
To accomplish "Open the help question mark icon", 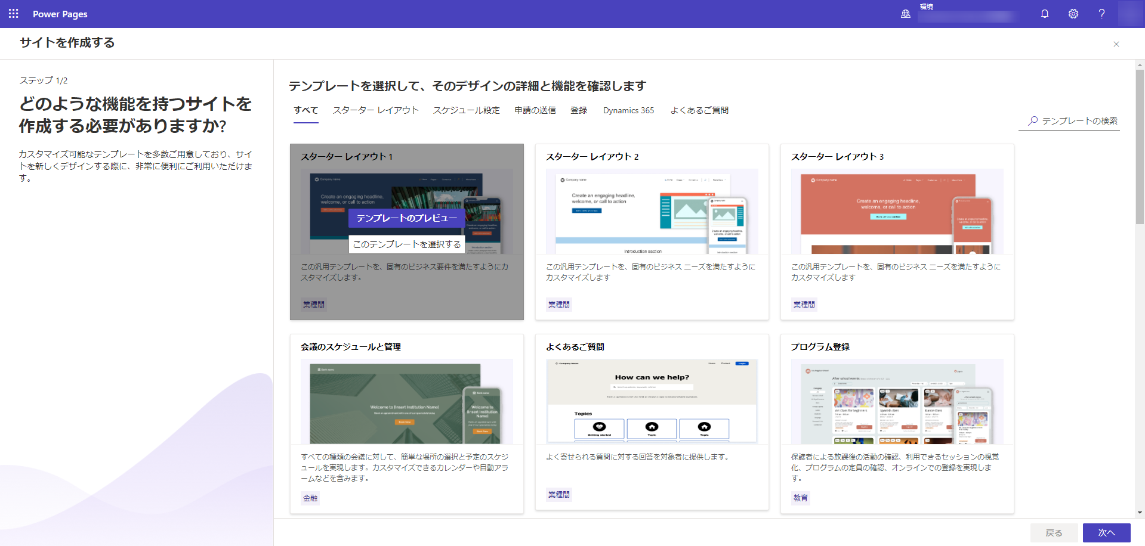I will 1101,14.
